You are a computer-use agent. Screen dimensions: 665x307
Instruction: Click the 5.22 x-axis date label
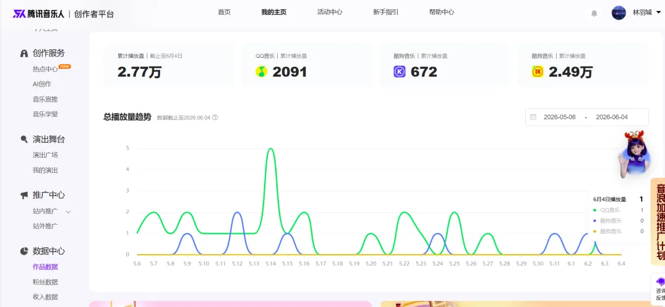404,263
